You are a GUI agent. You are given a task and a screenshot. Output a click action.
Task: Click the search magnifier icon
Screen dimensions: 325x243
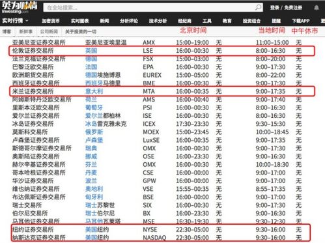pyautogui.click(x=258, y=8)
